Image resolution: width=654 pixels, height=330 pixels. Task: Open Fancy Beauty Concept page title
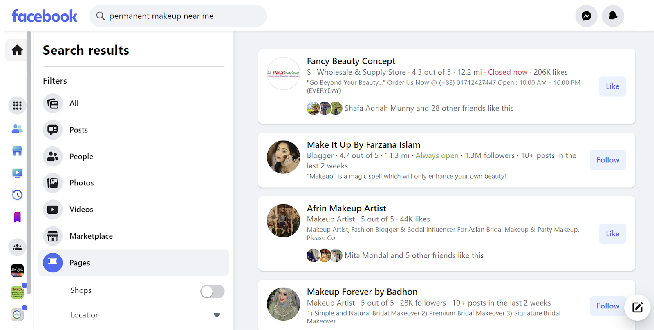click(351, 61)
